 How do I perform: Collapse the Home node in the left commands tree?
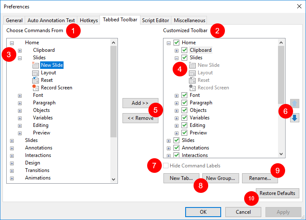pos(12,43)
